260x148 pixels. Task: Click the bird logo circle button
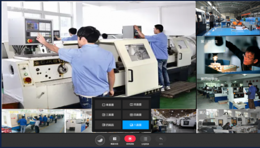(100, 140)
